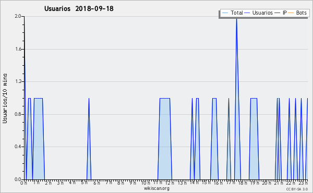
Task: Click the "20 h" x-axis label
Action: 267,183
